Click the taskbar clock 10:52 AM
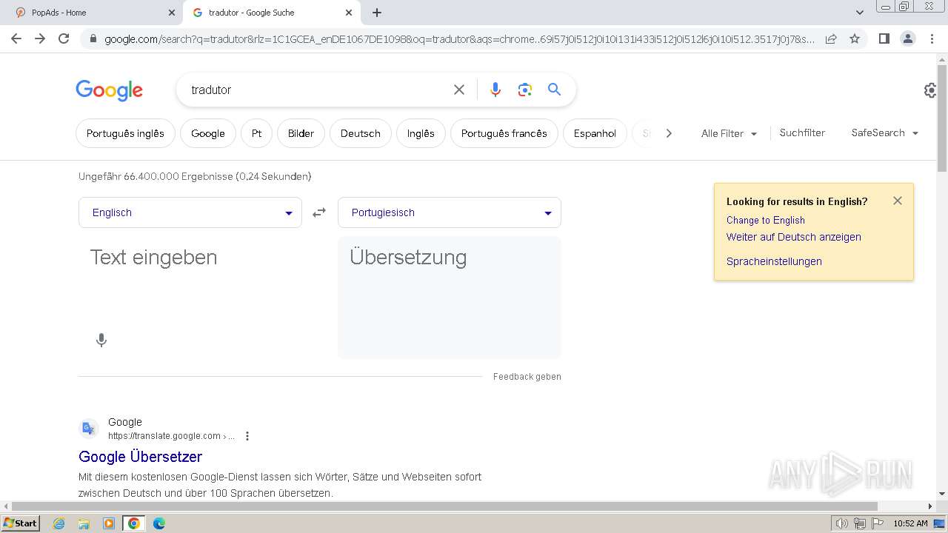The width and height of the screenshot is (948, 533). point(910,523)
